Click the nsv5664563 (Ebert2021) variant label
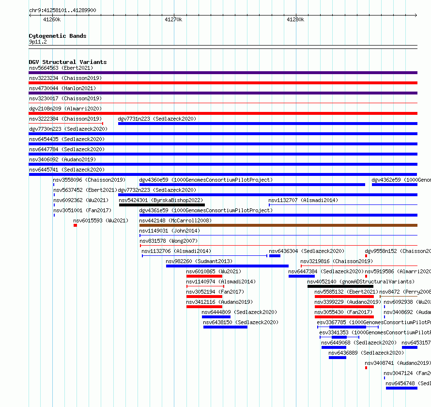 (x=61, y=68)
